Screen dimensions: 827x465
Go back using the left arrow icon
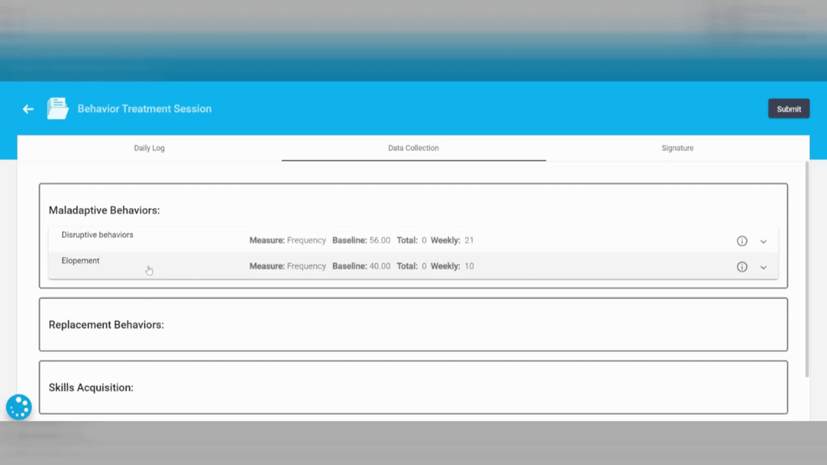pyautogui.click(x=28, y=109)
